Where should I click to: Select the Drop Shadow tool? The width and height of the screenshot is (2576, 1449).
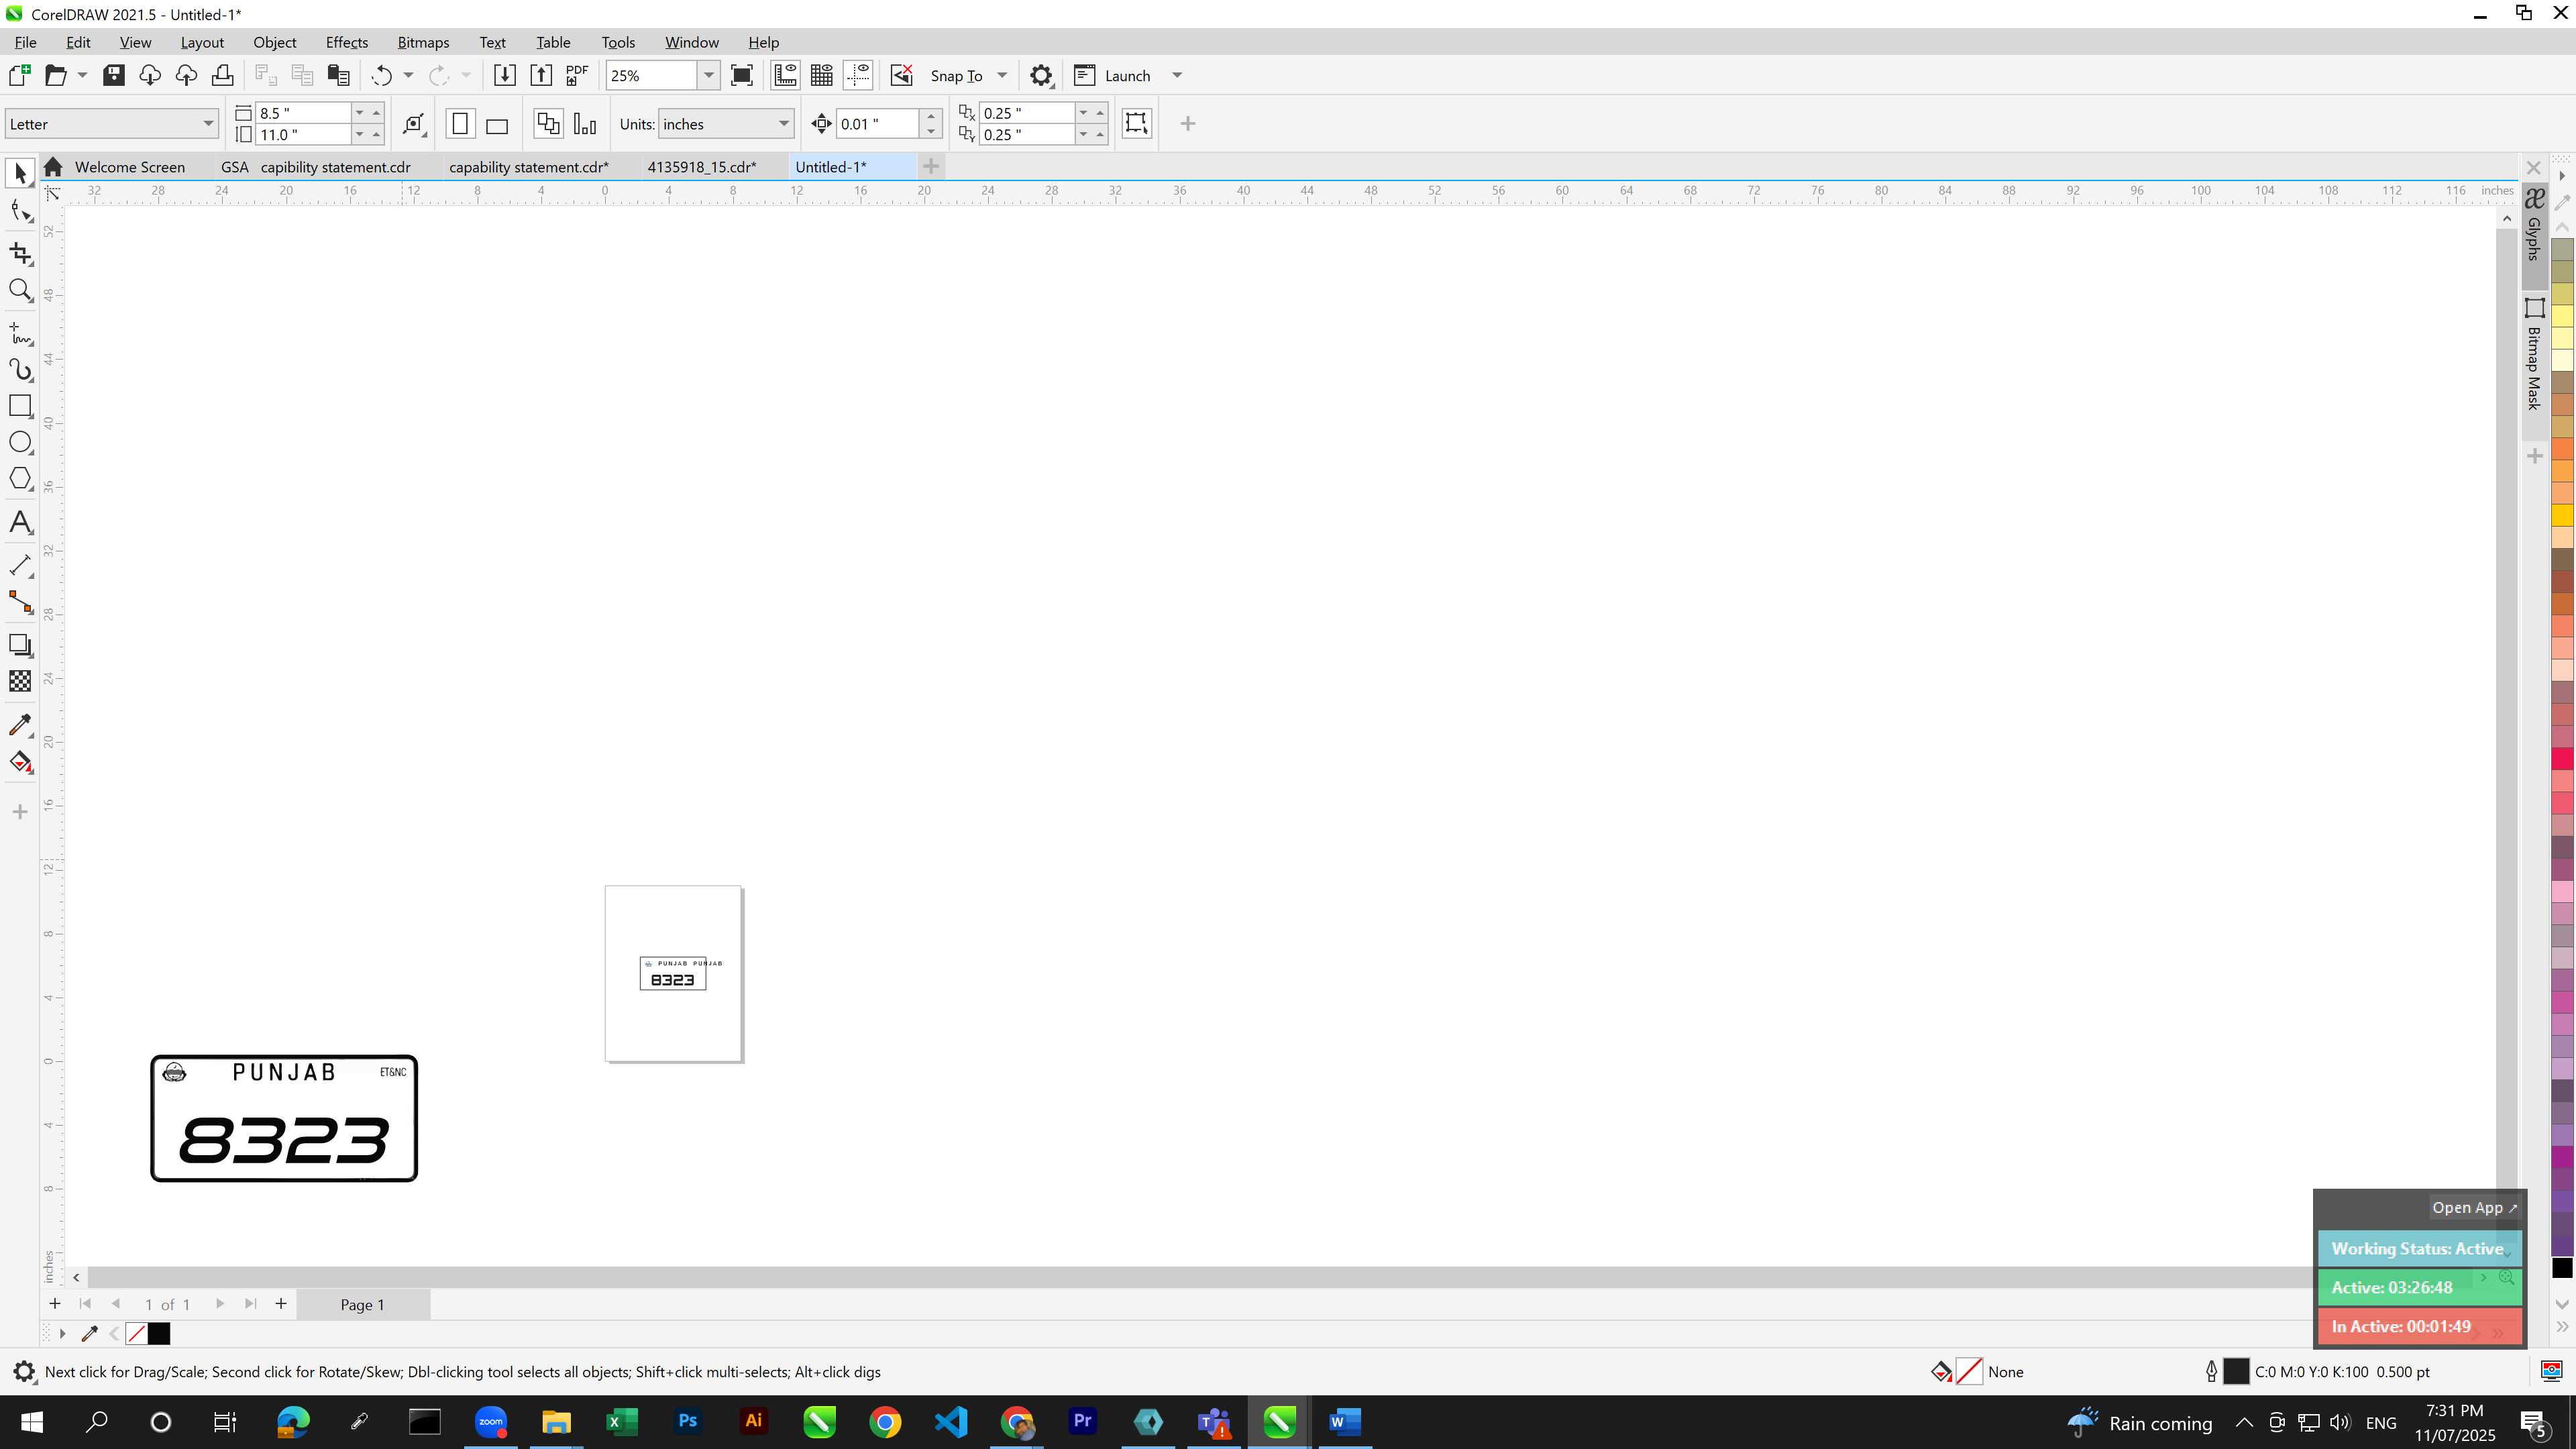coord(20,644)
